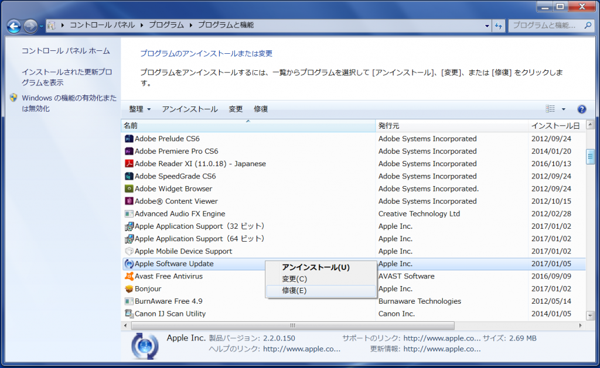Click the 更新情報 link URL
The height and width of the screenshot is (368, 600).
[442, 349]
